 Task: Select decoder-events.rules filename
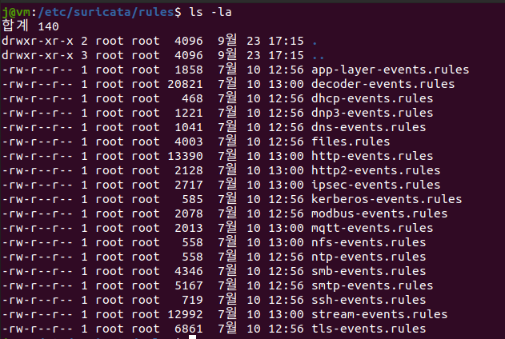pos(383,84)
